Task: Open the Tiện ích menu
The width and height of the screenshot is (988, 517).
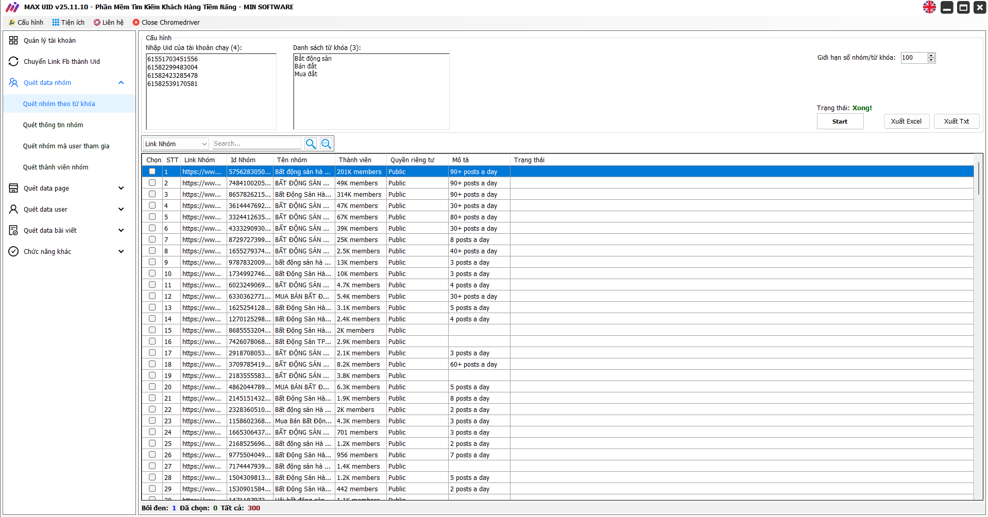Action: pyautogui.click(x=69, y=23)
